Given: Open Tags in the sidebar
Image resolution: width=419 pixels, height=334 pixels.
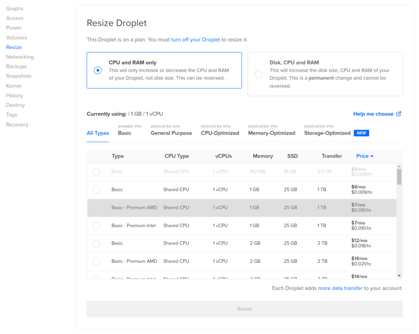Looking at the screenshot, I should click(x=11, y=115).
